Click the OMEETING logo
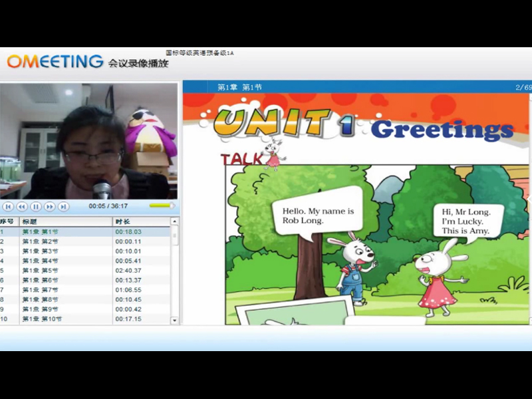The height and width of the screenshot is (399, 532). pos(55,62)
